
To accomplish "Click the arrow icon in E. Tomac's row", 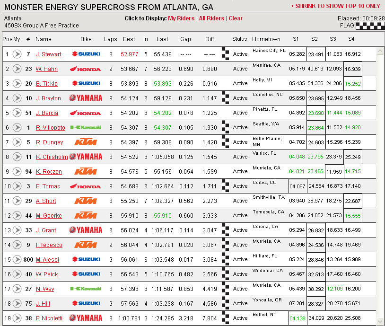I will [x=17, y=186].
